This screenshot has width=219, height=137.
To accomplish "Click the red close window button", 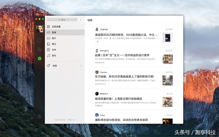I will 36,19.
